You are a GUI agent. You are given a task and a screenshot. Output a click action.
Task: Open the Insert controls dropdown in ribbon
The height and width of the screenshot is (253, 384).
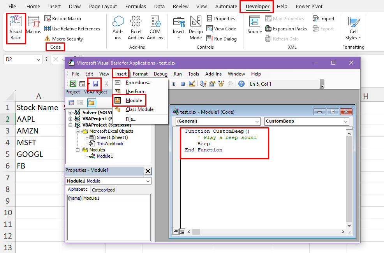178,28
